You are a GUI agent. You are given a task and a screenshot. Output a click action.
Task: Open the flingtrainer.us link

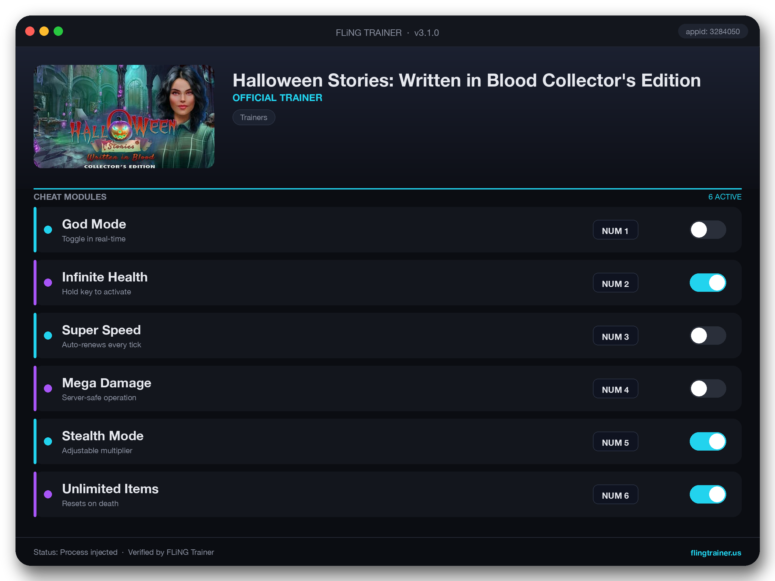click(x=716, y=553)
